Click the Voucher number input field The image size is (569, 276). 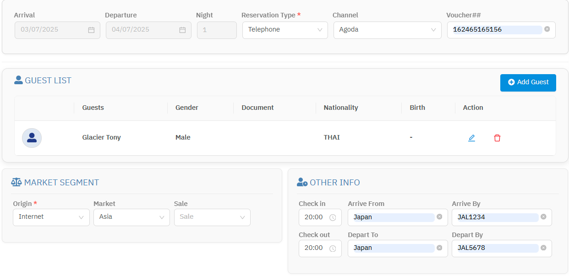coord(496,30)
